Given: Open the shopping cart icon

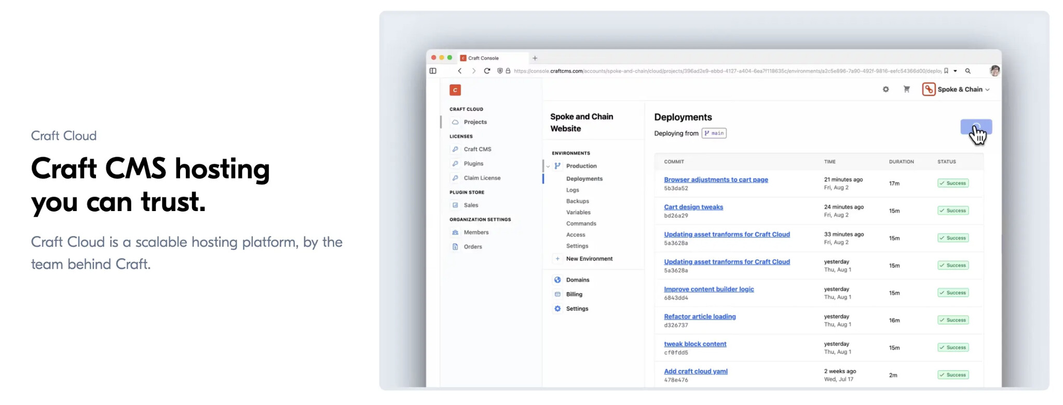Looking at the screenshot, I should pos(906,90).
